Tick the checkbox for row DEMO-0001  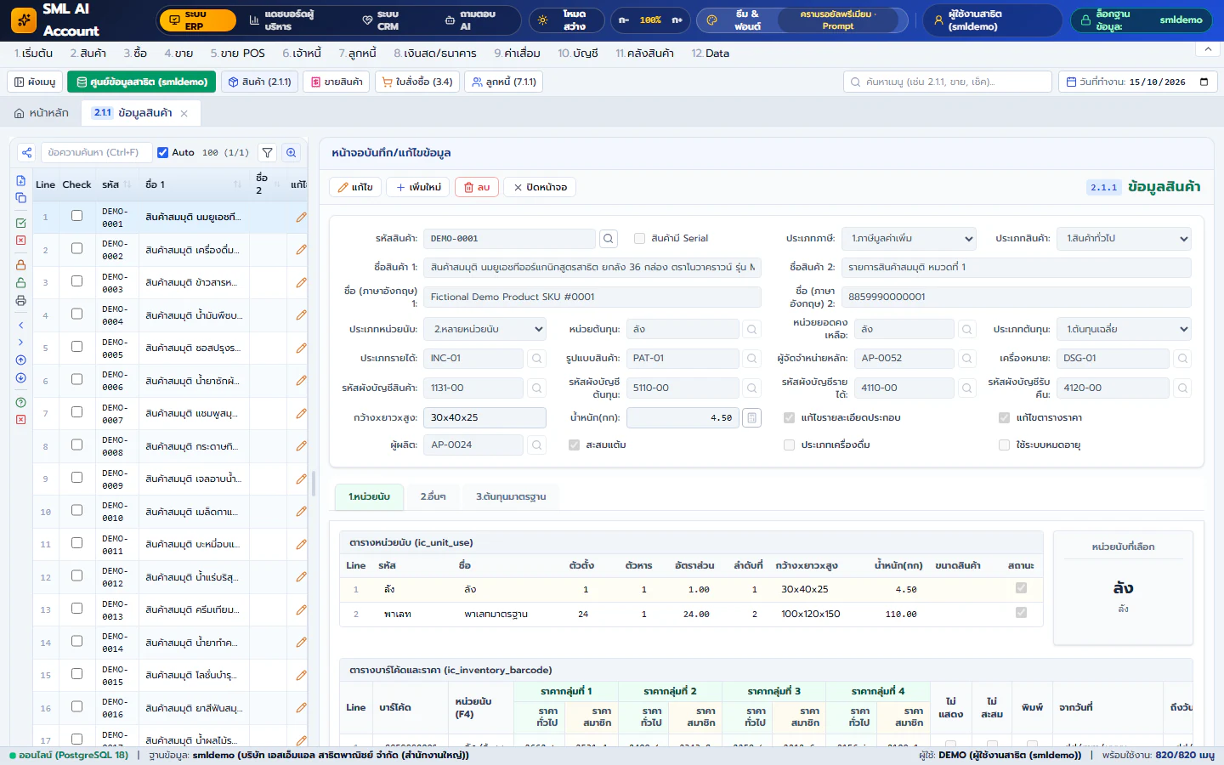click(76, 216)
